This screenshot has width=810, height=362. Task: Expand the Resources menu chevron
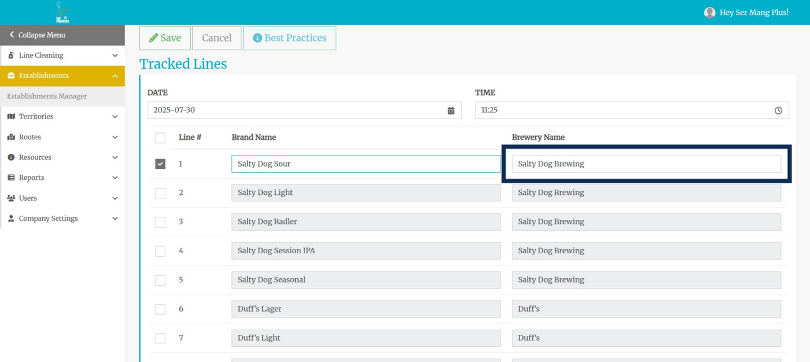[x=115, y=157]
